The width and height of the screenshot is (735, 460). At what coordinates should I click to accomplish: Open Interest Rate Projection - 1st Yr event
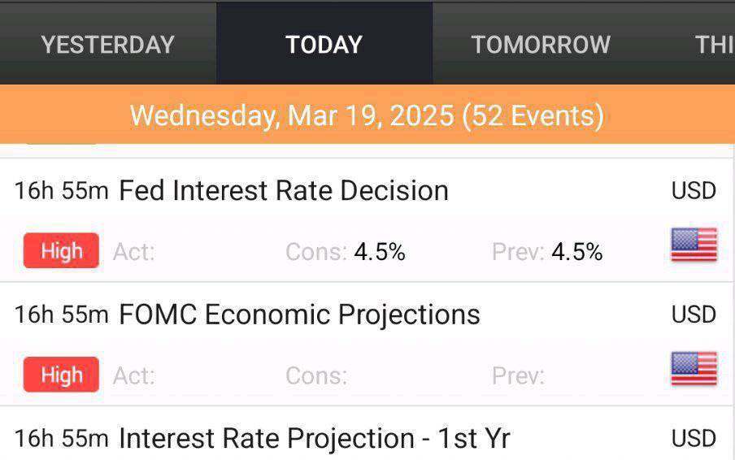point(367,433)
